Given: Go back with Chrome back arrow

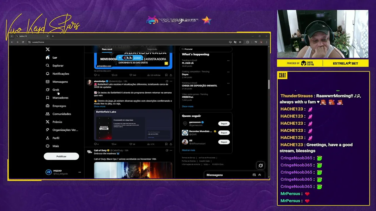Looking at the screenshot, I should point(12,42).
